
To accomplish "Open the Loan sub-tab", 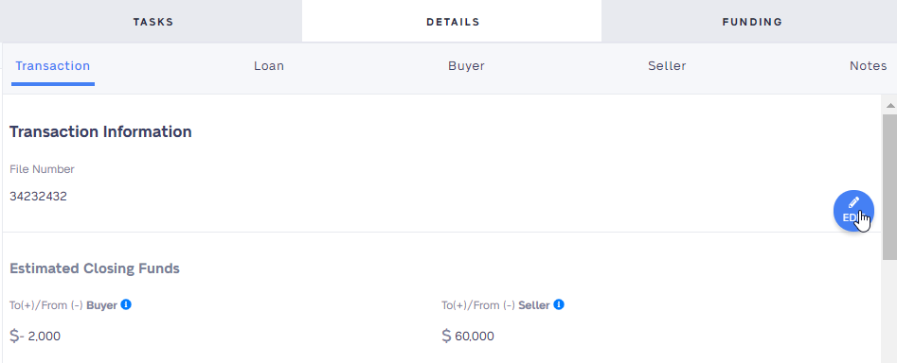I will (x=269, y=66).
